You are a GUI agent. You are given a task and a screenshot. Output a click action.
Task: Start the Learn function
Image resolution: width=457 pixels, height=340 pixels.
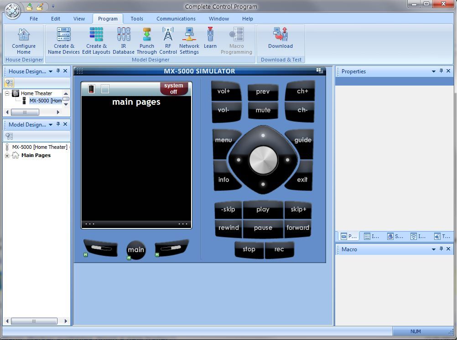tap(210, 38)
